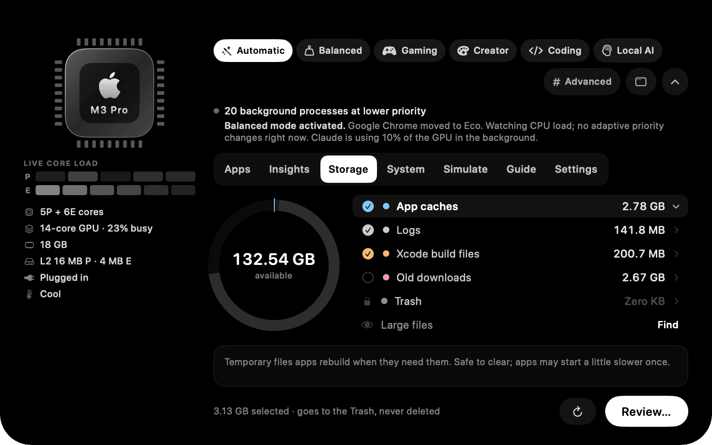The width and height of the screenshot is (712, 445).
Task: Switch to the Apps tab
Action: point(237,169)
